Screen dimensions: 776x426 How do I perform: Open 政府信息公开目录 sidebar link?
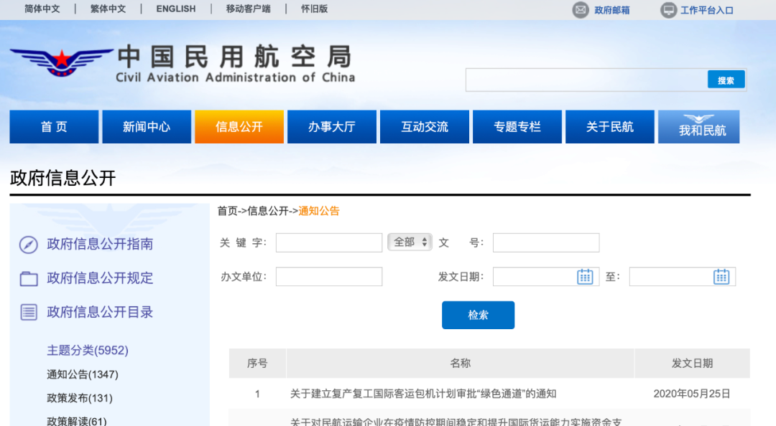coord(100,313)
